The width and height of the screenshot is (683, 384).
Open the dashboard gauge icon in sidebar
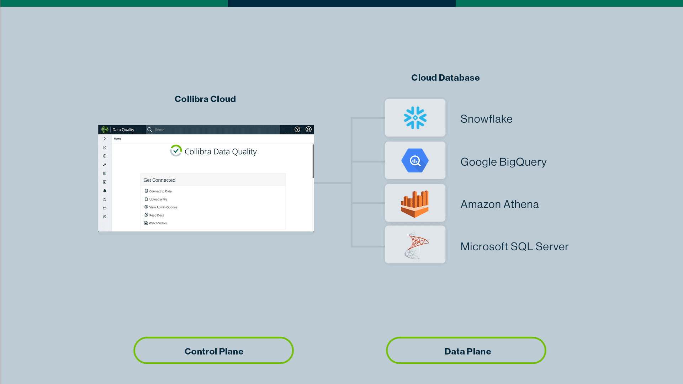click(x=105, y=147)
